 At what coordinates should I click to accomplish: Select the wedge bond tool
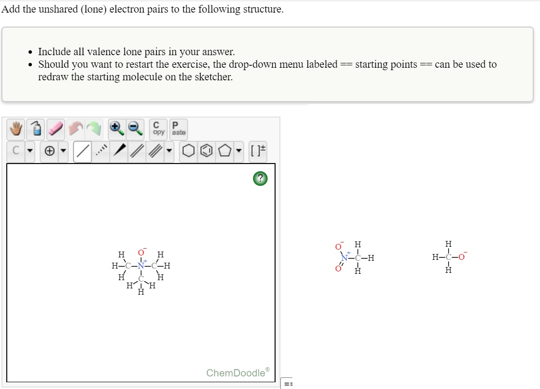tap(119, 150)
